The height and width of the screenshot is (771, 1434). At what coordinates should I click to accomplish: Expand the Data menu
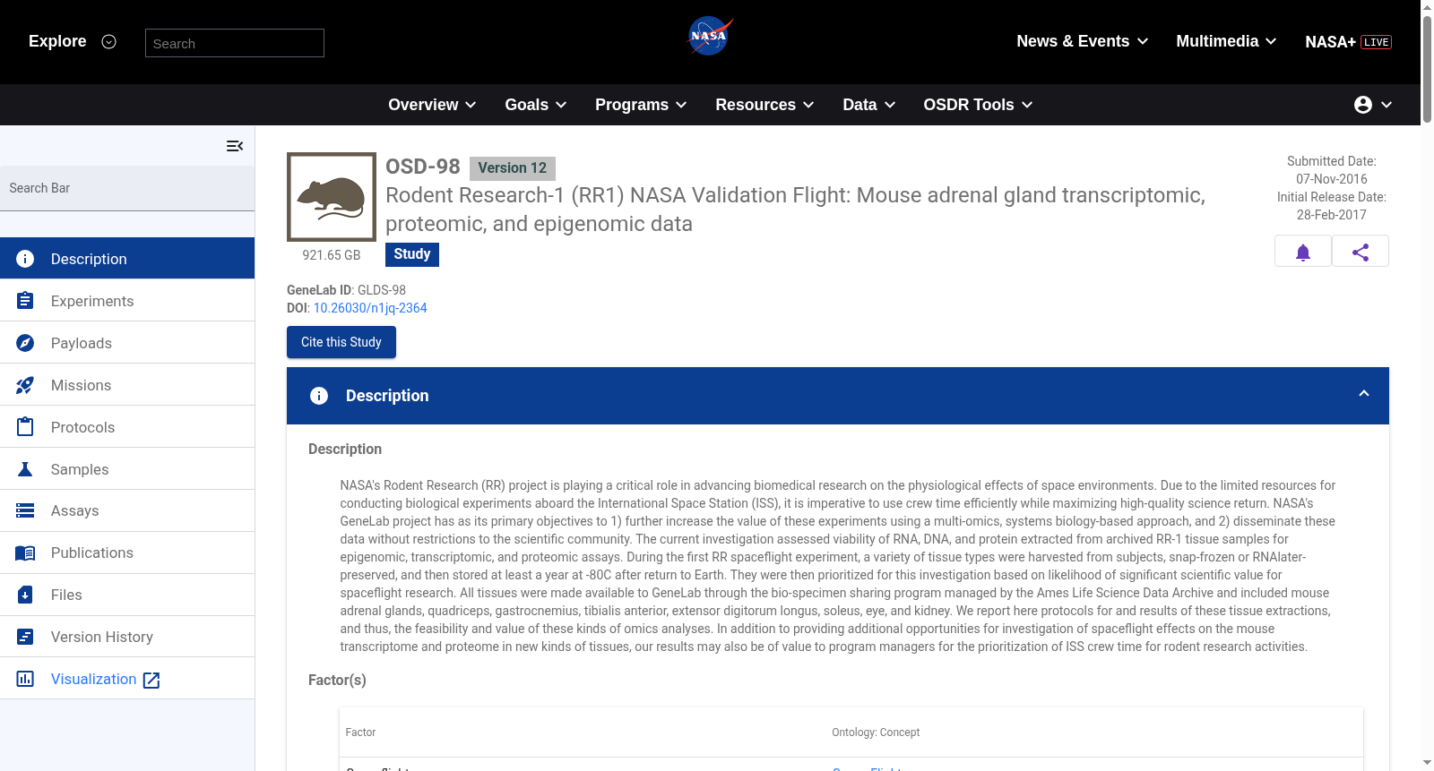point(869,105)
